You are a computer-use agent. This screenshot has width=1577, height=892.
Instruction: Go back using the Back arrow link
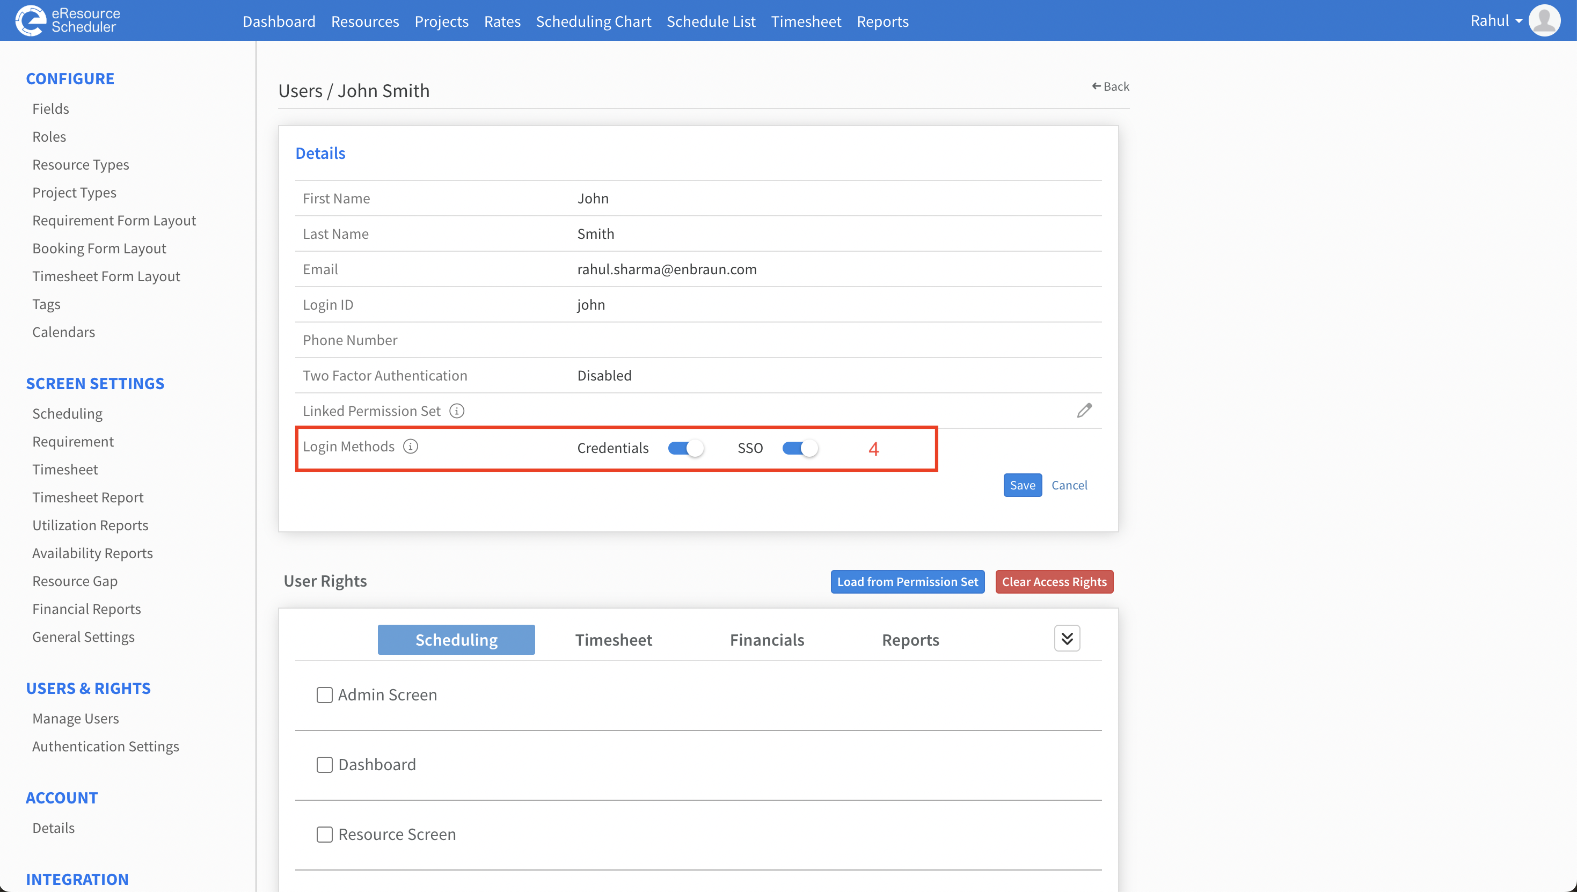click(x=1110, y=86)
